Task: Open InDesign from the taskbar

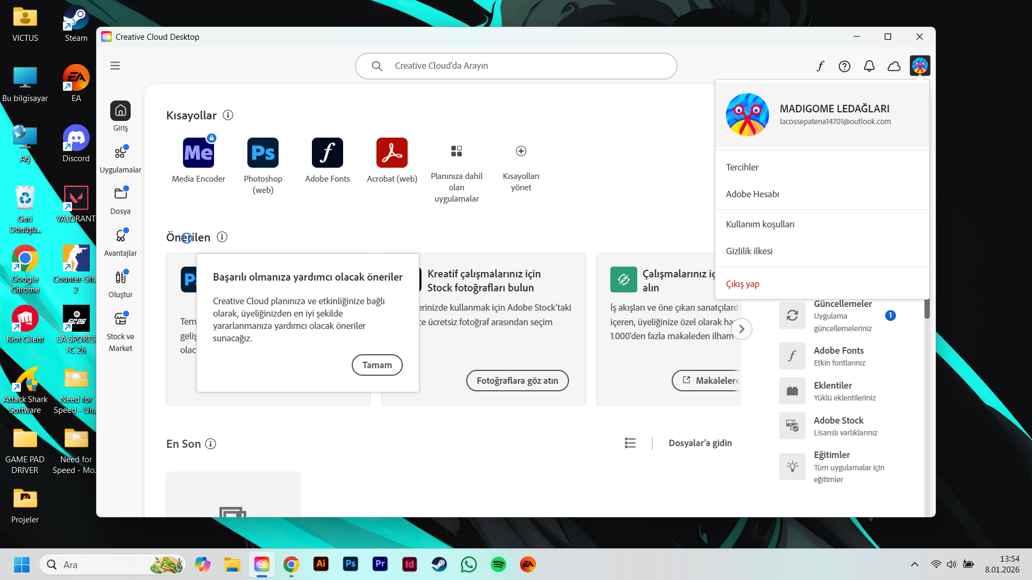Action: (410, 564)
